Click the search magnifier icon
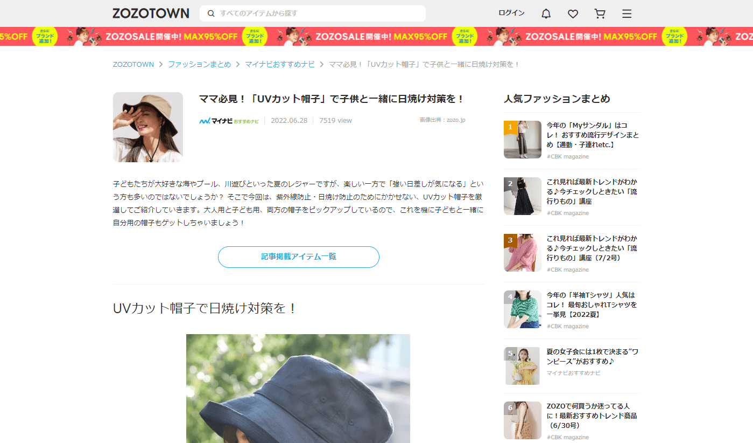Viewport: 753px width, 443px height. (x=211, y=13)
